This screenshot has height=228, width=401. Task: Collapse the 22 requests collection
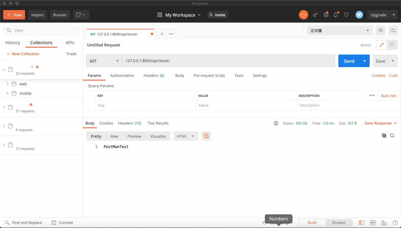(4, 70)
